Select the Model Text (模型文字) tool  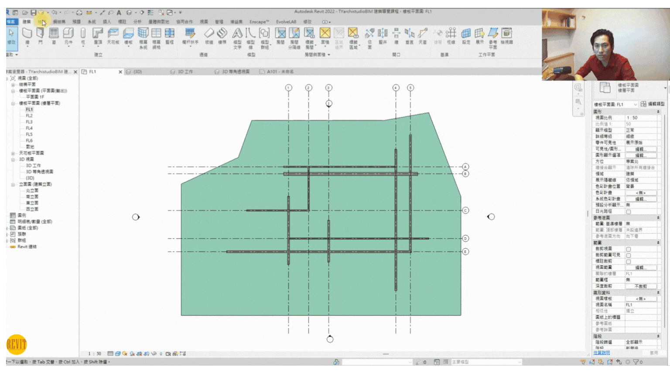pyautogui.click(x=237, y=38)
